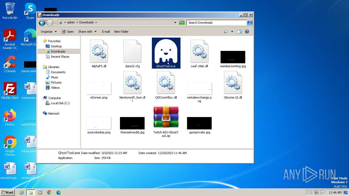
Task: Open Desktop in the navigation pane
Action: coord(56,46)
